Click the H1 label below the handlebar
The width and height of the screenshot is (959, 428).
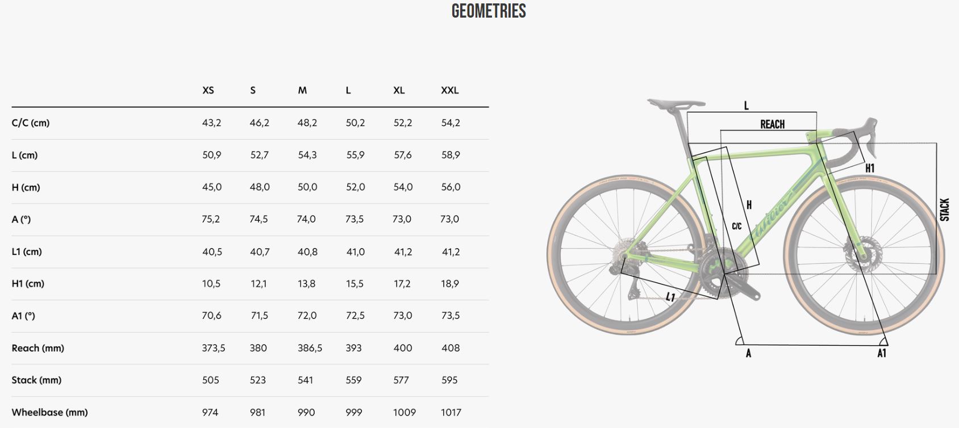[870, 168]
